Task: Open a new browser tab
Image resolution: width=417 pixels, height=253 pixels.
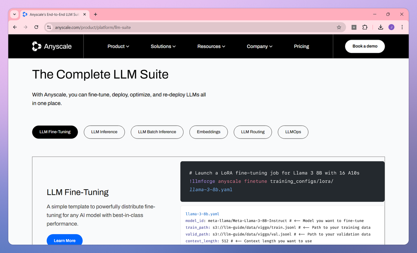Action: point(96,14)
